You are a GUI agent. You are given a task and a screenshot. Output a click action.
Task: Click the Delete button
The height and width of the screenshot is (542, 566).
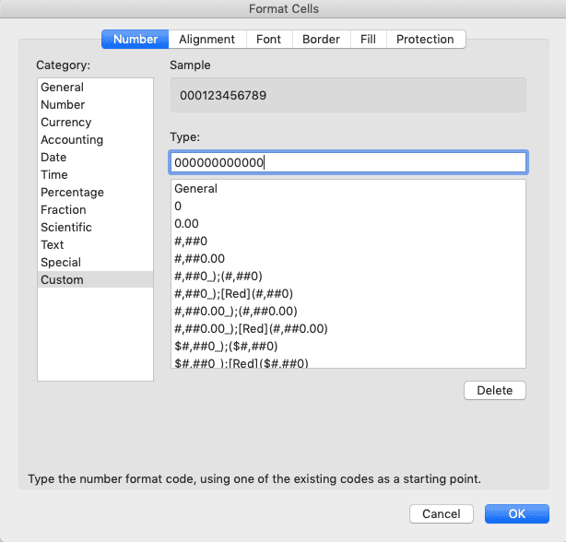(x=495, y=391)
